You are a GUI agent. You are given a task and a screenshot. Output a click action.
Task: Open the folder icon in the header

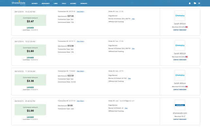click(x=195, y=3)
